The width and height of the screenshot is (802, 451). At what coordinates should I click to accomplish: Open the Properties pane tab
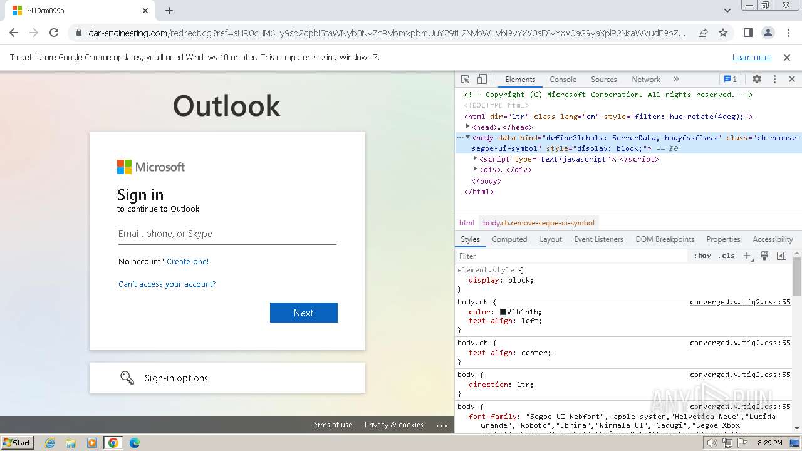coord(723,239)
